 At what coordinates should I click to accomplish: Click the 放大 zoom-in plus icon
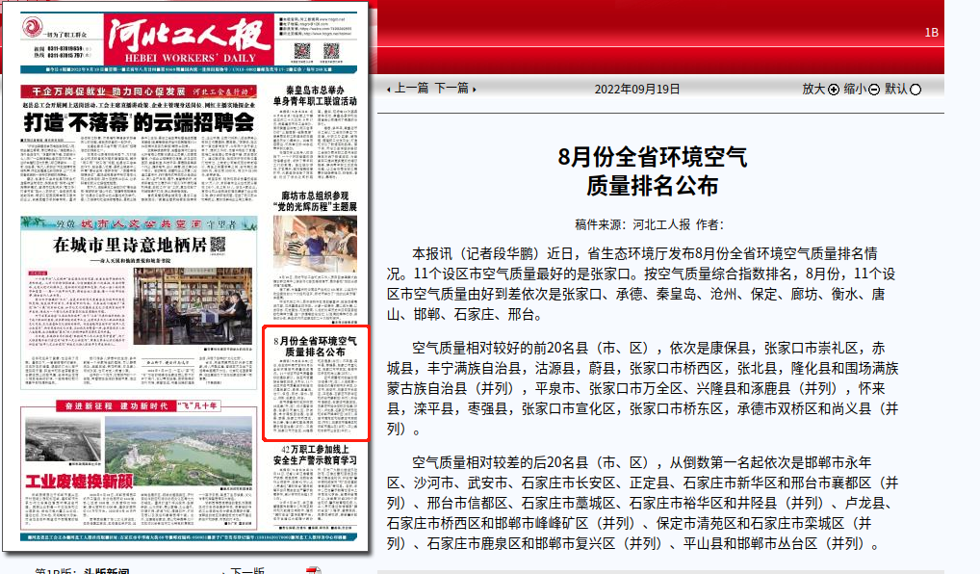(834, 89)
